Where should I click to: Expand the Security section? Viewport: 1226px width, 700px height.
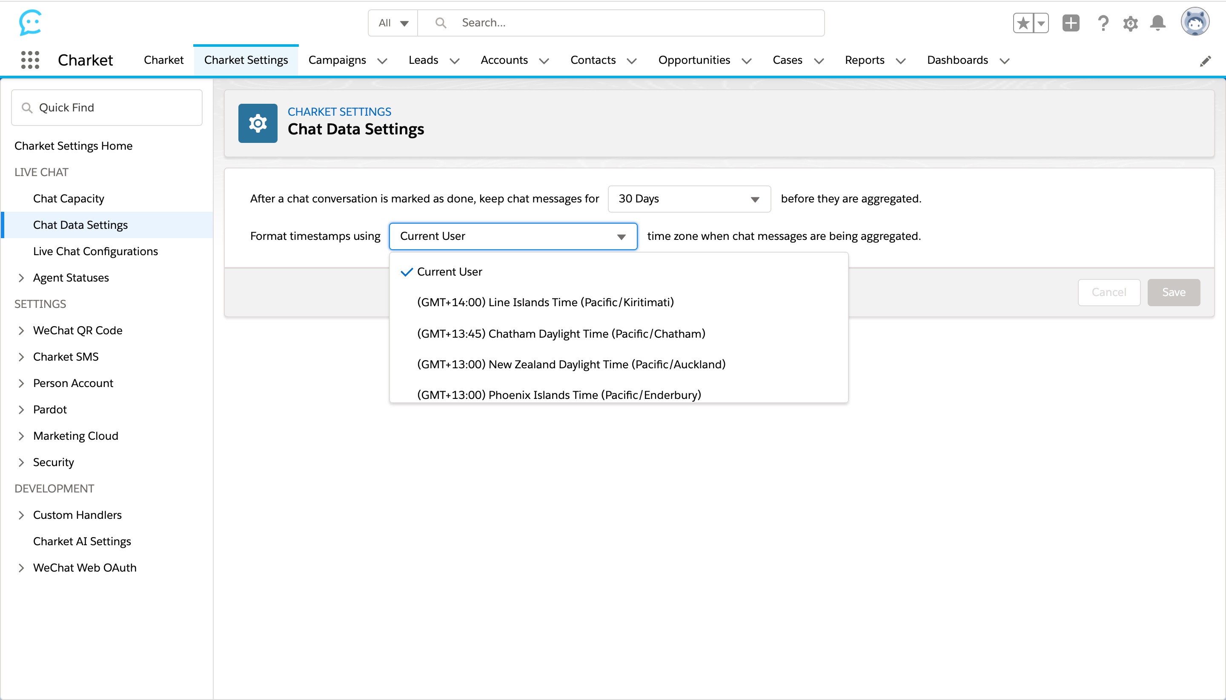(21, 463)
